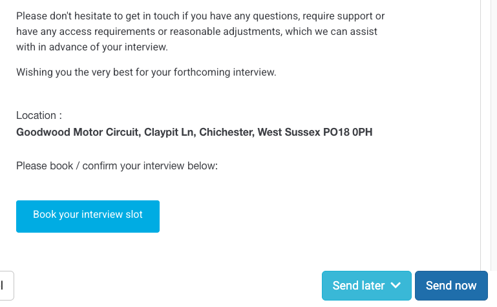Click the vertical scrollbar track on the right
This screenshot has width=497, height=307.
point(489,129)
